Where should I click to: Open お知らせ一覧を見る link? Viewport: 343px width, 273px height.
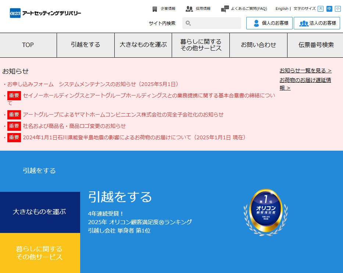(306, 71)
